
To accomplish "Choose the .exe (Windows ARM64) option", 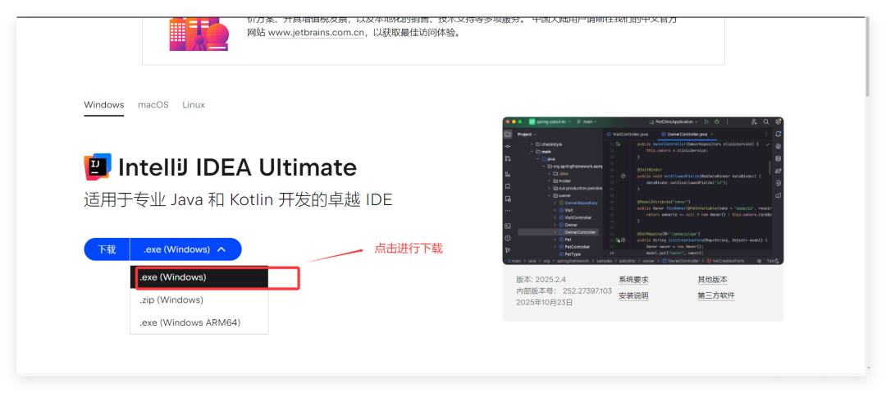I will [199, 322].
